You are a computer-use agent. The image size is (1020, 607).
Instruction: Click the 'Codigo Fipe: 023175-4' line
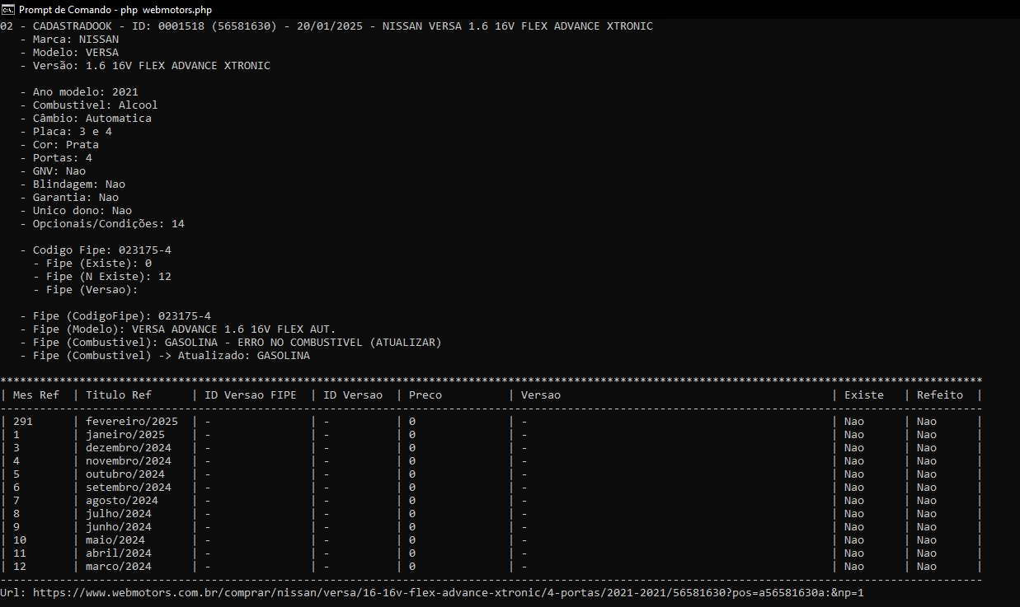tap(96, 250)
